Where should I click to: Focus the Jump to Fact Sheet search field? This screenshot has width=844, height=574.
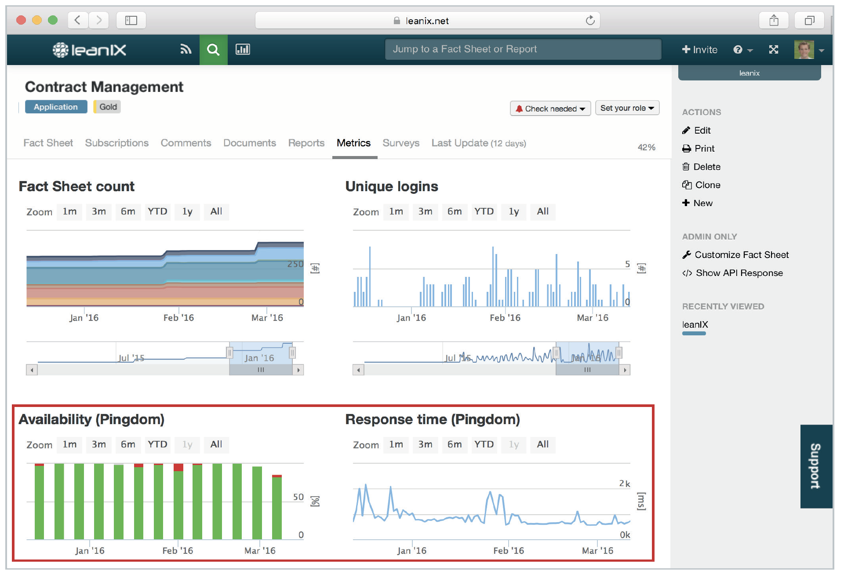pyautogui.click(x=523, y=49)
